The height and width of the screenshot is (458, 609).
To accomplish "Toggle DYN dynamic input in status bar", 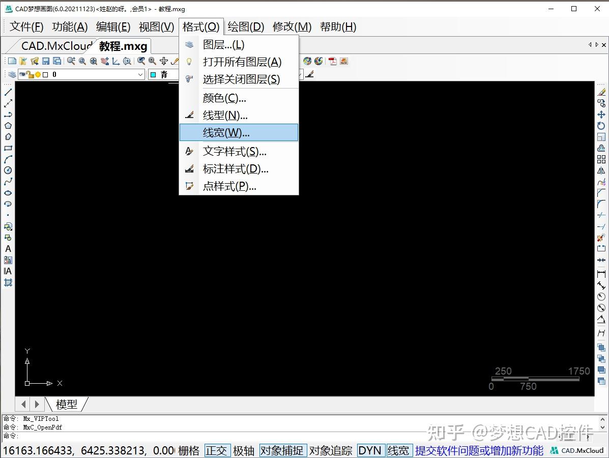I will point(370,450).
